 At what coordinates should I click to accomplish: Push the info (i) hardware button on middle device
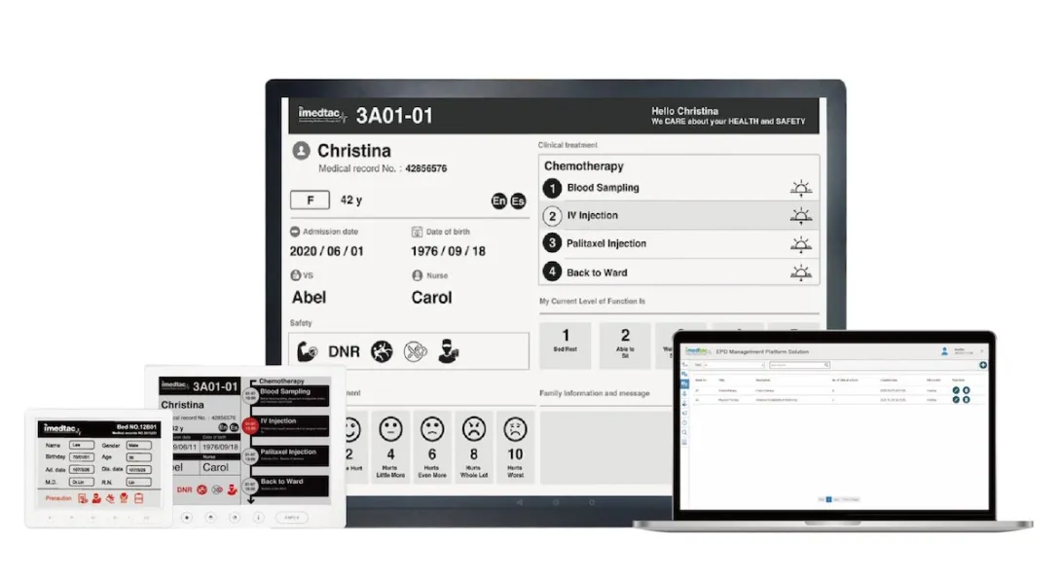point(259,518)
